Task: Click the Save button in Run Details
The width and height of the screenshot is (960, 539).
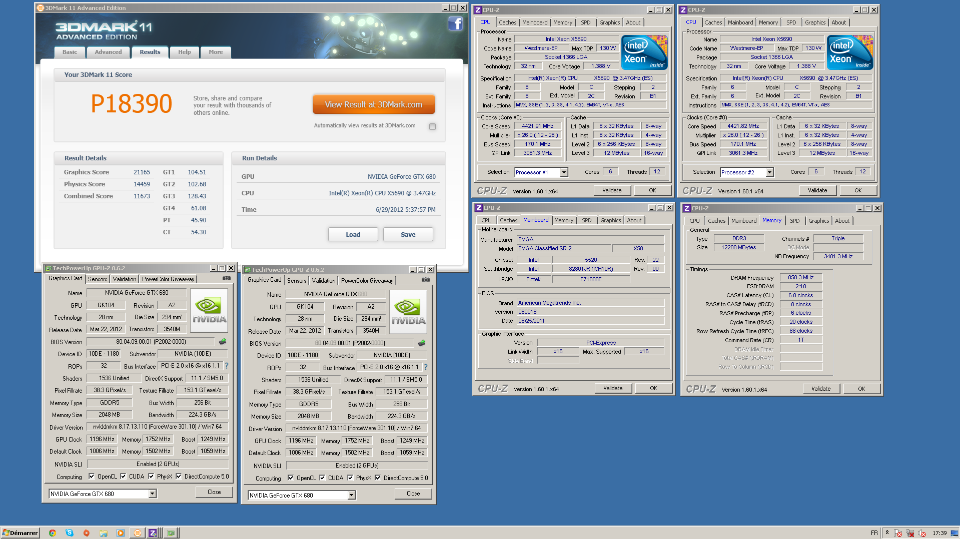Action: [408, 234]
